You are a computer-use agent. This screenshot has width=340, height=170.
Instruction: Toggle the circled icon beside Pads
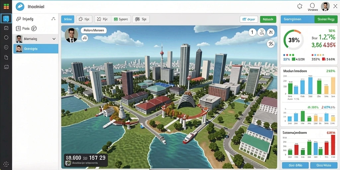pyautogui.click(x=34, y=29)
